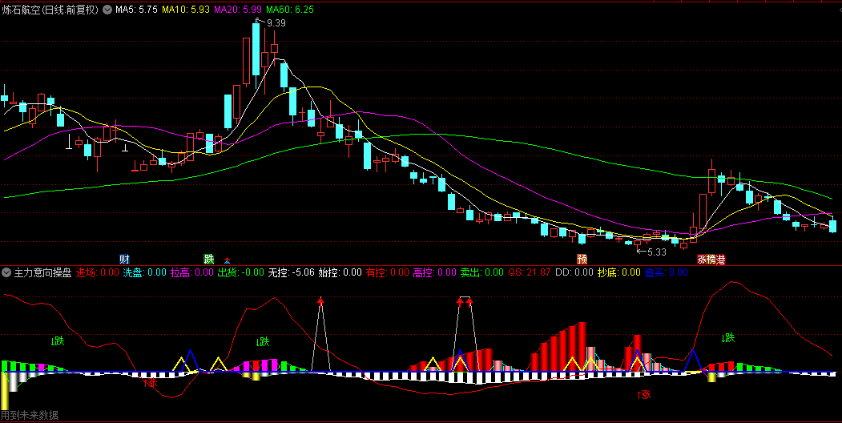Select the chart title 炼石航空(日线.前复权)
This screenshot has height=423, width=842.
click(50, 9)
